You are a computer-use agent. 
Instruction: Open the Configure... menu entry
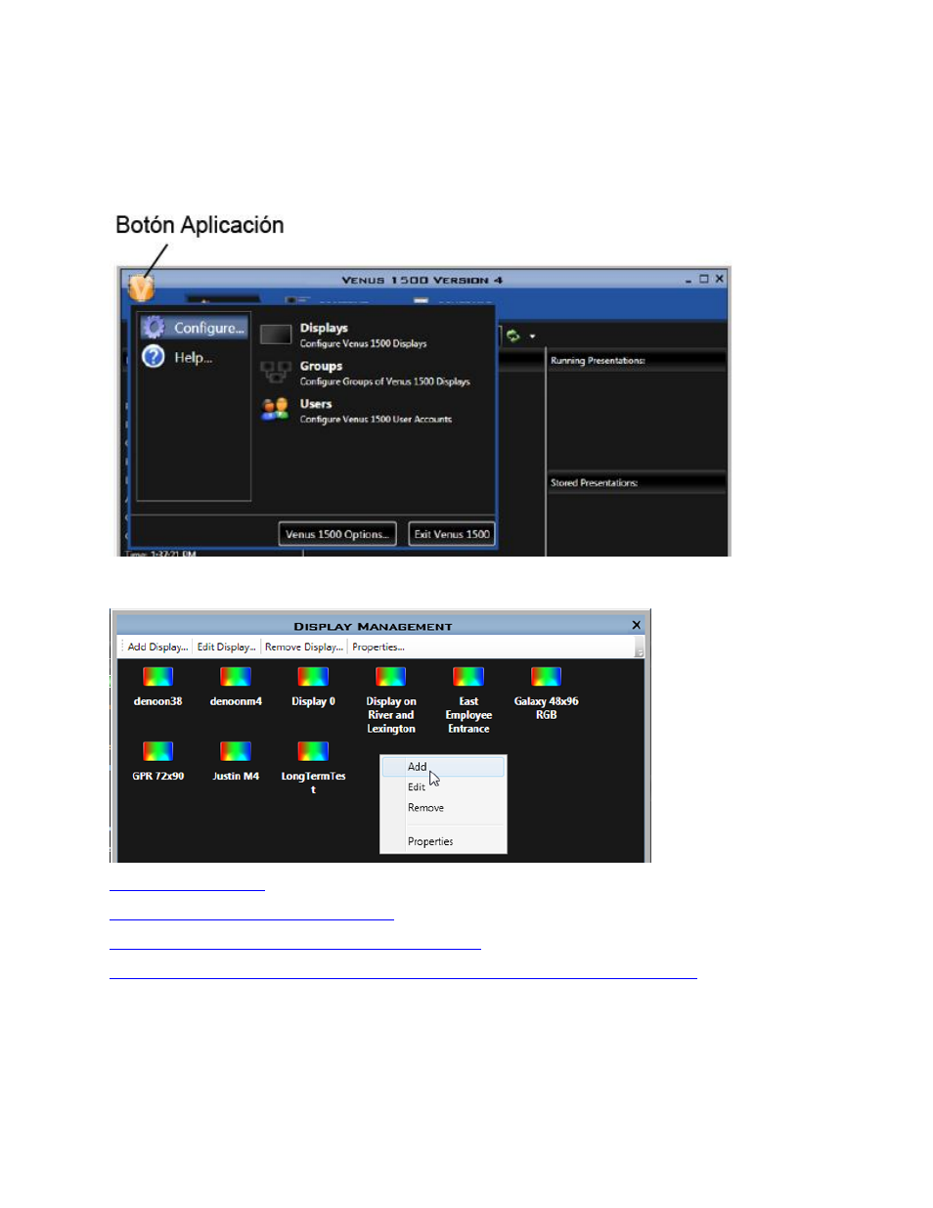coord(194,328)
